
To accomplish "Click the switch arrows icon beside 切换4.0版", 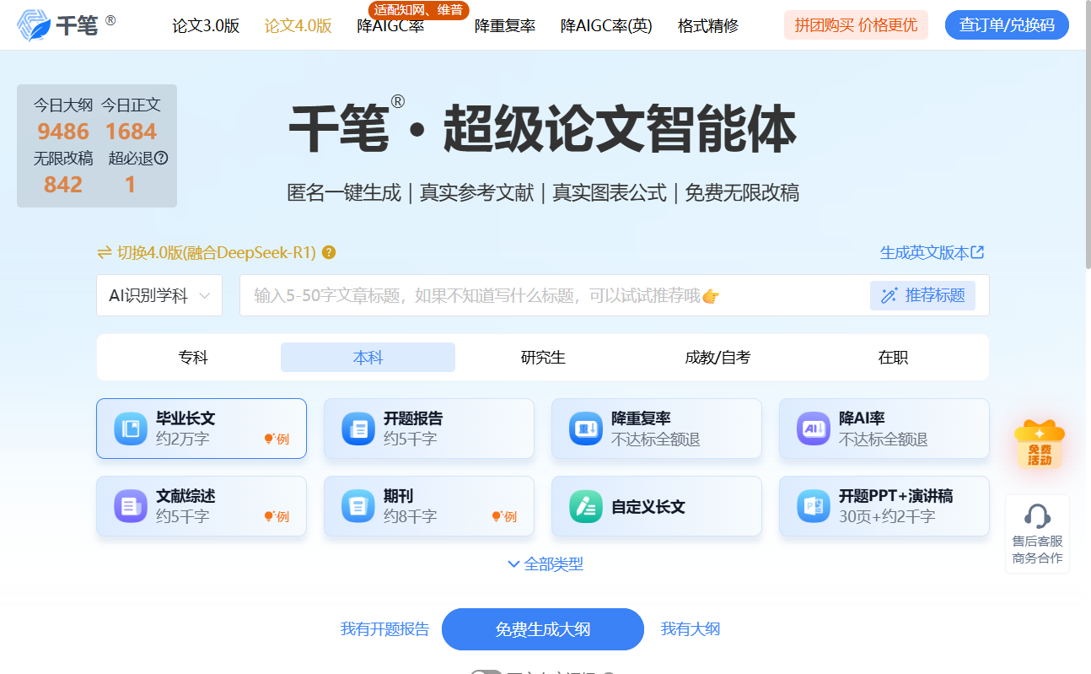I will click(x=105, y=252).
